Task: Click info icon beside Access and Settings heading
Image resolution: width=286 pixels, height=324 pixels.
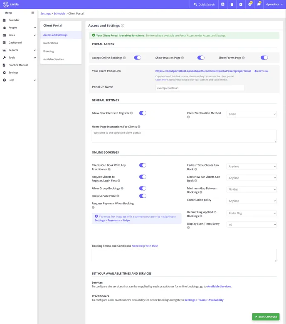Action: [x=123, y=25]
